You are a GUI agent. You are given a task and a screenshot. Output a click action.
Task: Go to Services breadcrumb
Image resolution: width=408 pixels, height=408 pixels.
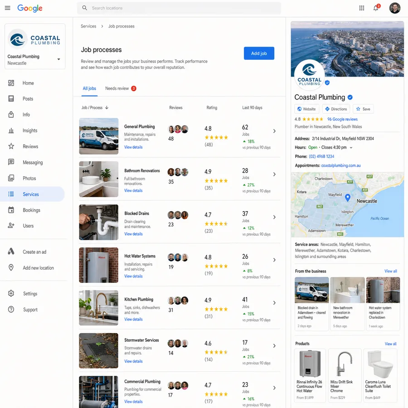(x=88, y=26)
